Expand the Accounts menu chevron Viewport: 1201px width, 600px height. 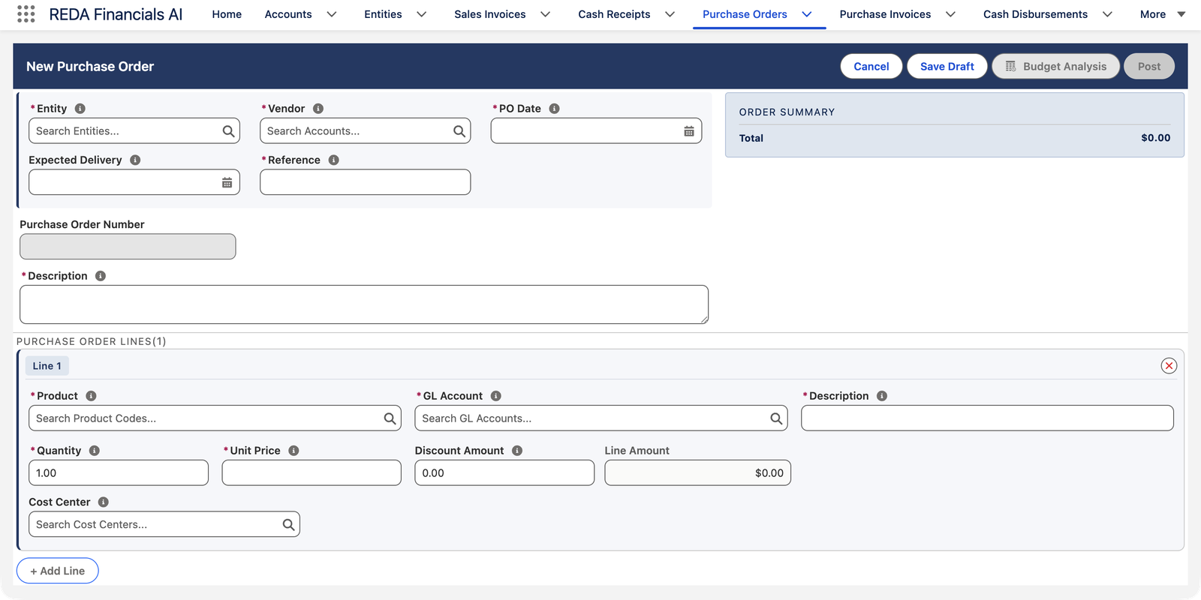(332, 14)
